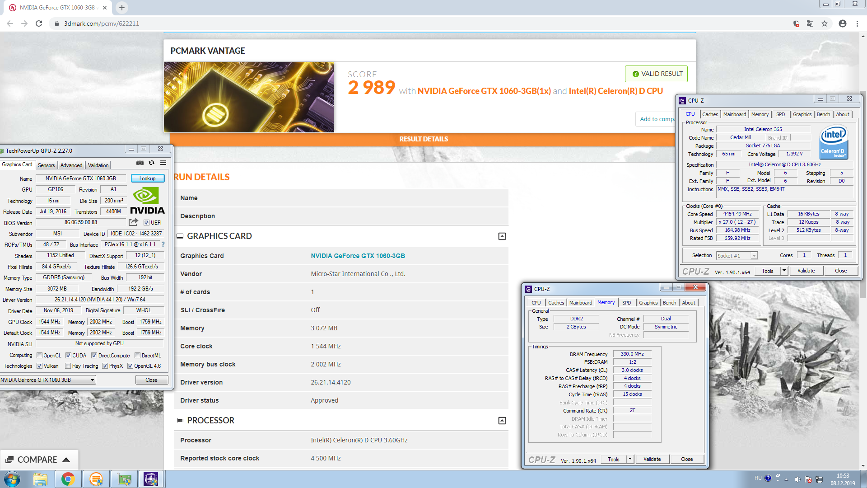The width and height of the screenshot is (867, 488).
Task: Toggle the OpenCL checkbox
Action: coord(40,356)
